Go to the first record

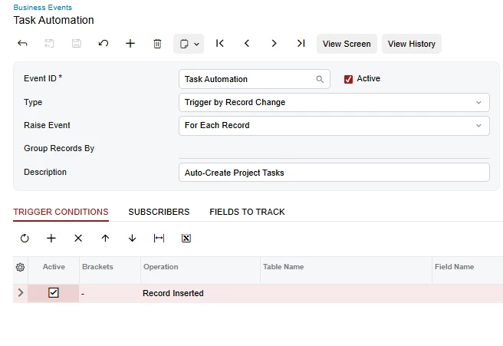(x=220, y=43)
